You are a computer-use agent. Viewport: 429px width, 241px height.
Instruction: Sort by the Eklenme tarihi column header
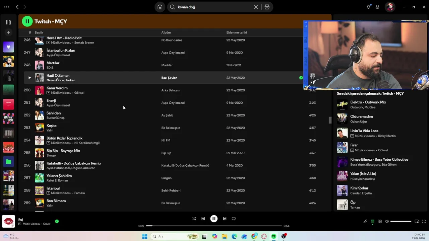coord(237,32)
